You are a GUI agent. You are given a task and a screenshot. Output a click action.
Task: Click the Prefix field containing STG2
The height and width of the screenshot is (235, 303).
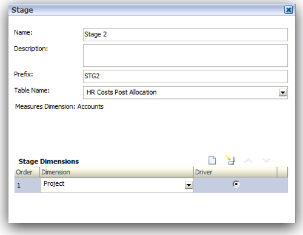coord(185,77)
